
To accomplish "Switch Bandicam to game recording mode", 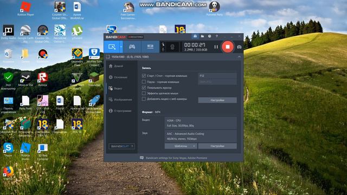I will click(132, 47).
